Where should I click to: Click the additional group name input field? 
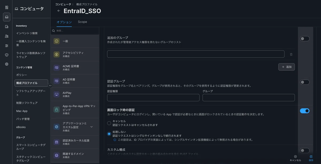[196, 54]
